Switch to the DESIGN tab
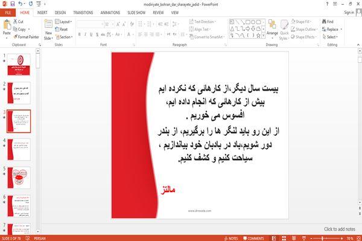The width and height of the screenshot is (362, 241). point(60,13)
